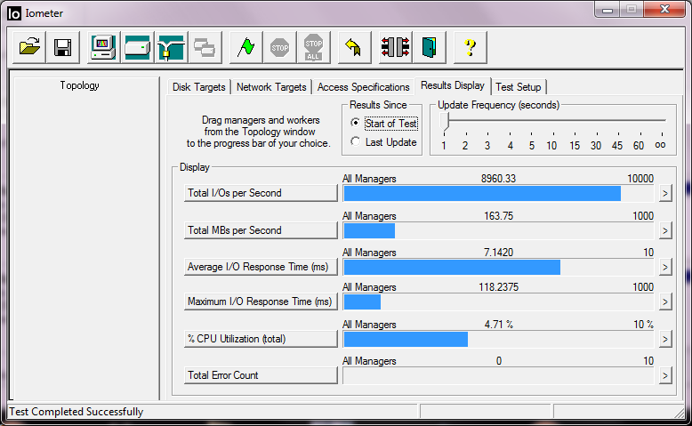Stop all tests with Stop All icon
The width and height of the screenshot is (692, 426).
click(313, 47)
